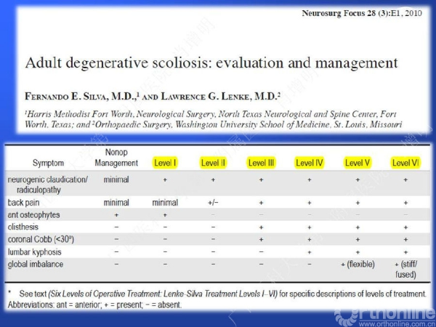This screenshot has width=436, height=327.
Task: Select the highlighted Level IV header
Action: (310, 163)
